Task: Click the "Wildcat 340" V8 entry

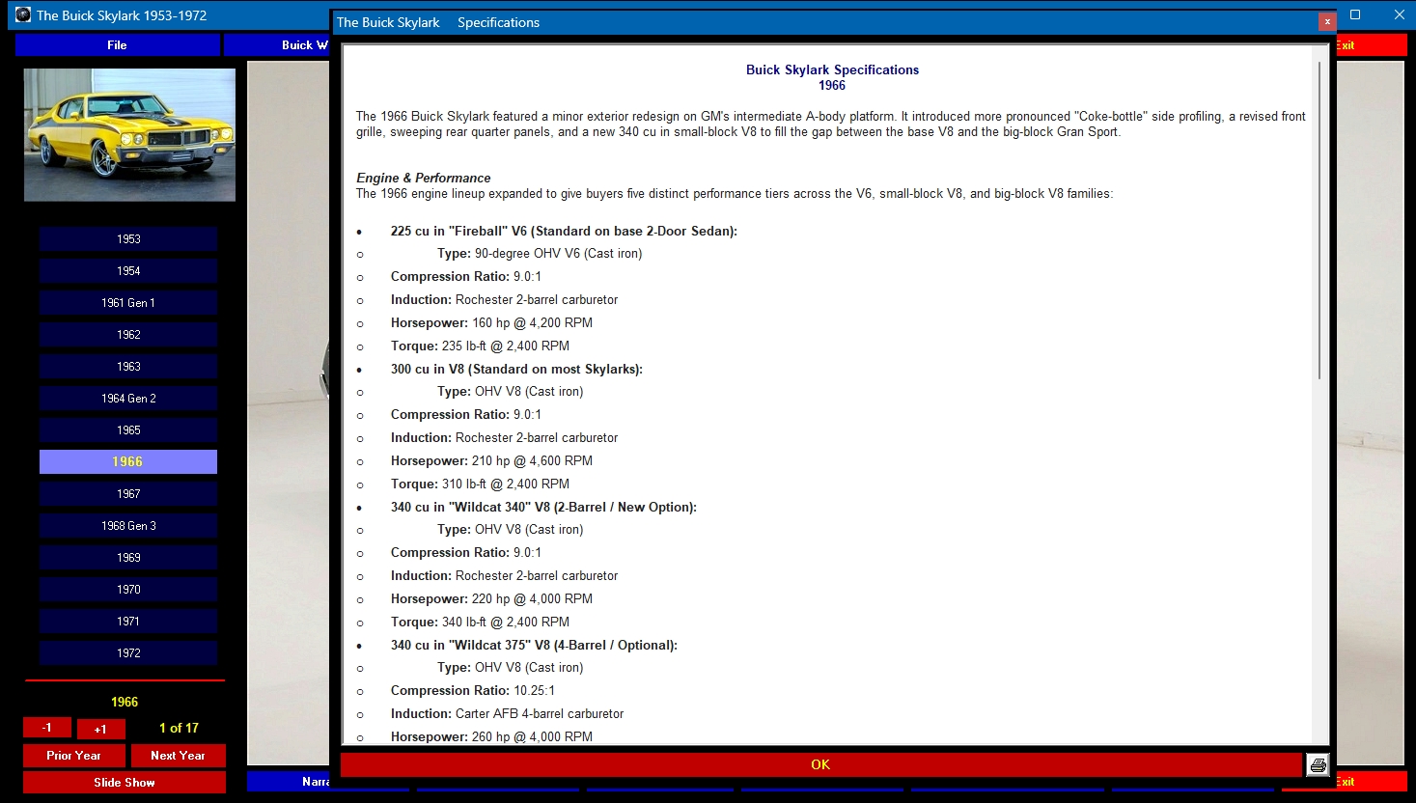Action: pyautogui.click(x=543, y=507)
